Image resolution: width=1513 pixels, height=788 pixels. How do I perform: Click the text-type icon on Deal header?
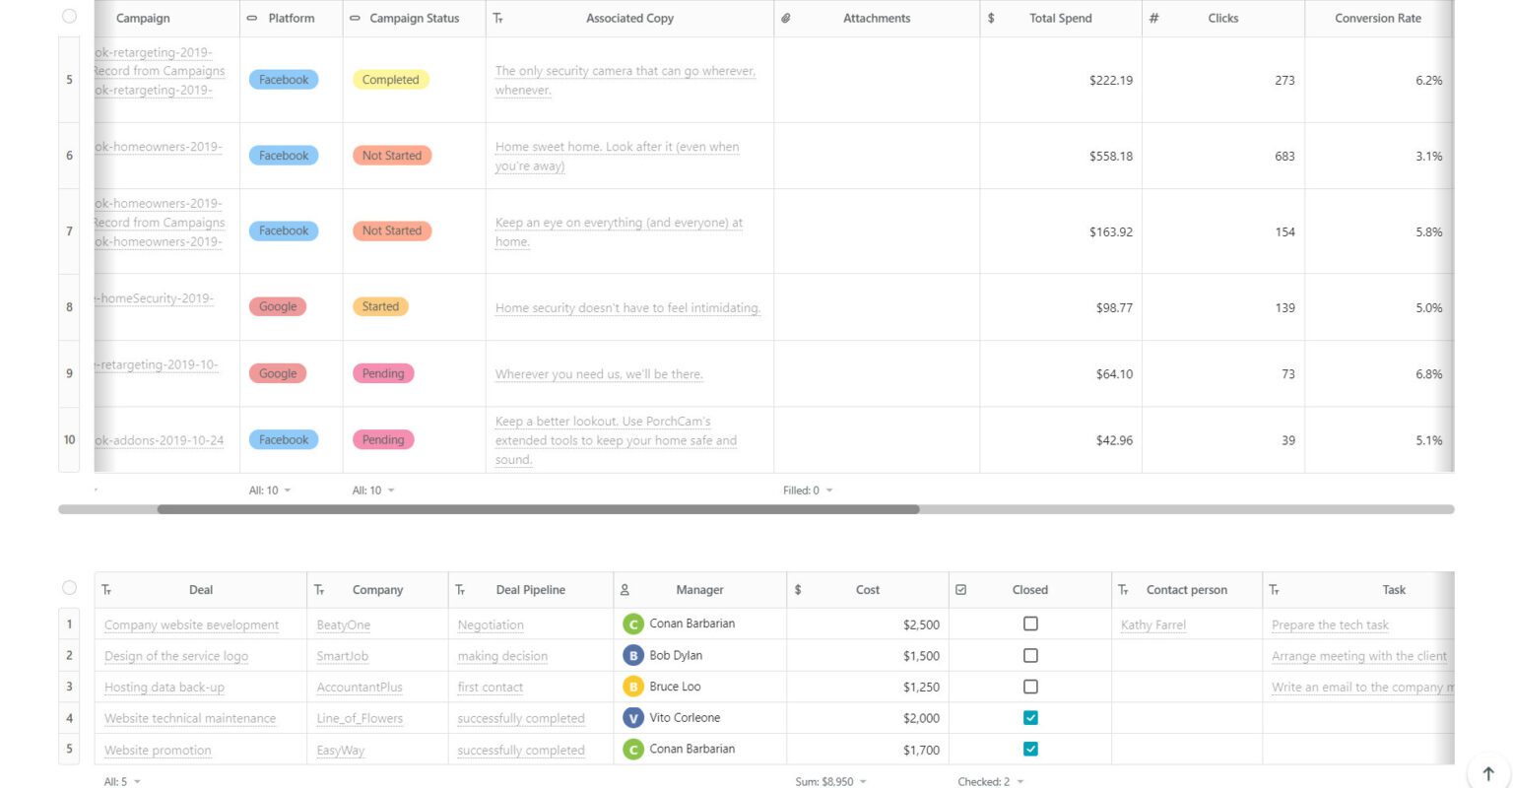(x=106, y=589)
